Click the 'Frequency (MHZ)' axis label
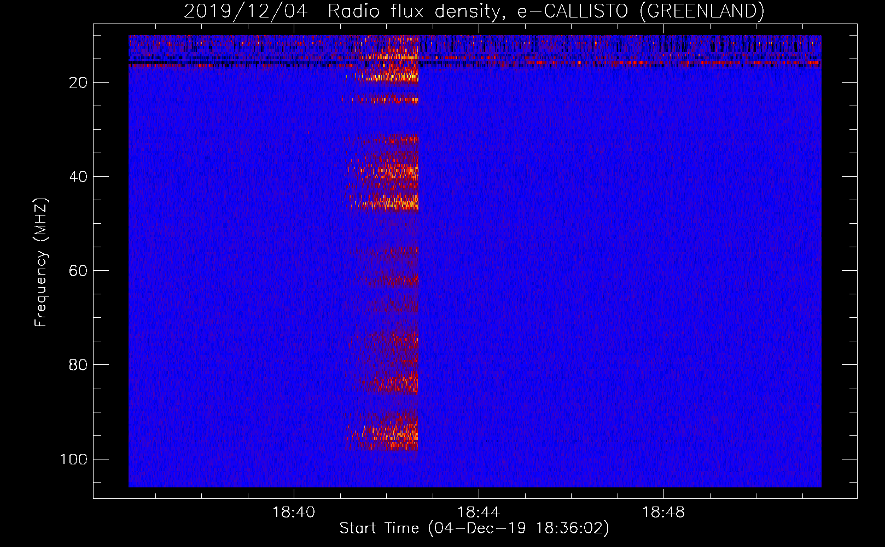This screenshot has width=885, height=547. [x=41, y=262]
